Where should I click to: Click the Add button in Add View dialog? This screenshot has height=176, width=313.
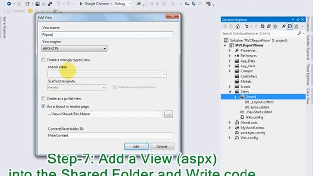[136, 146]
